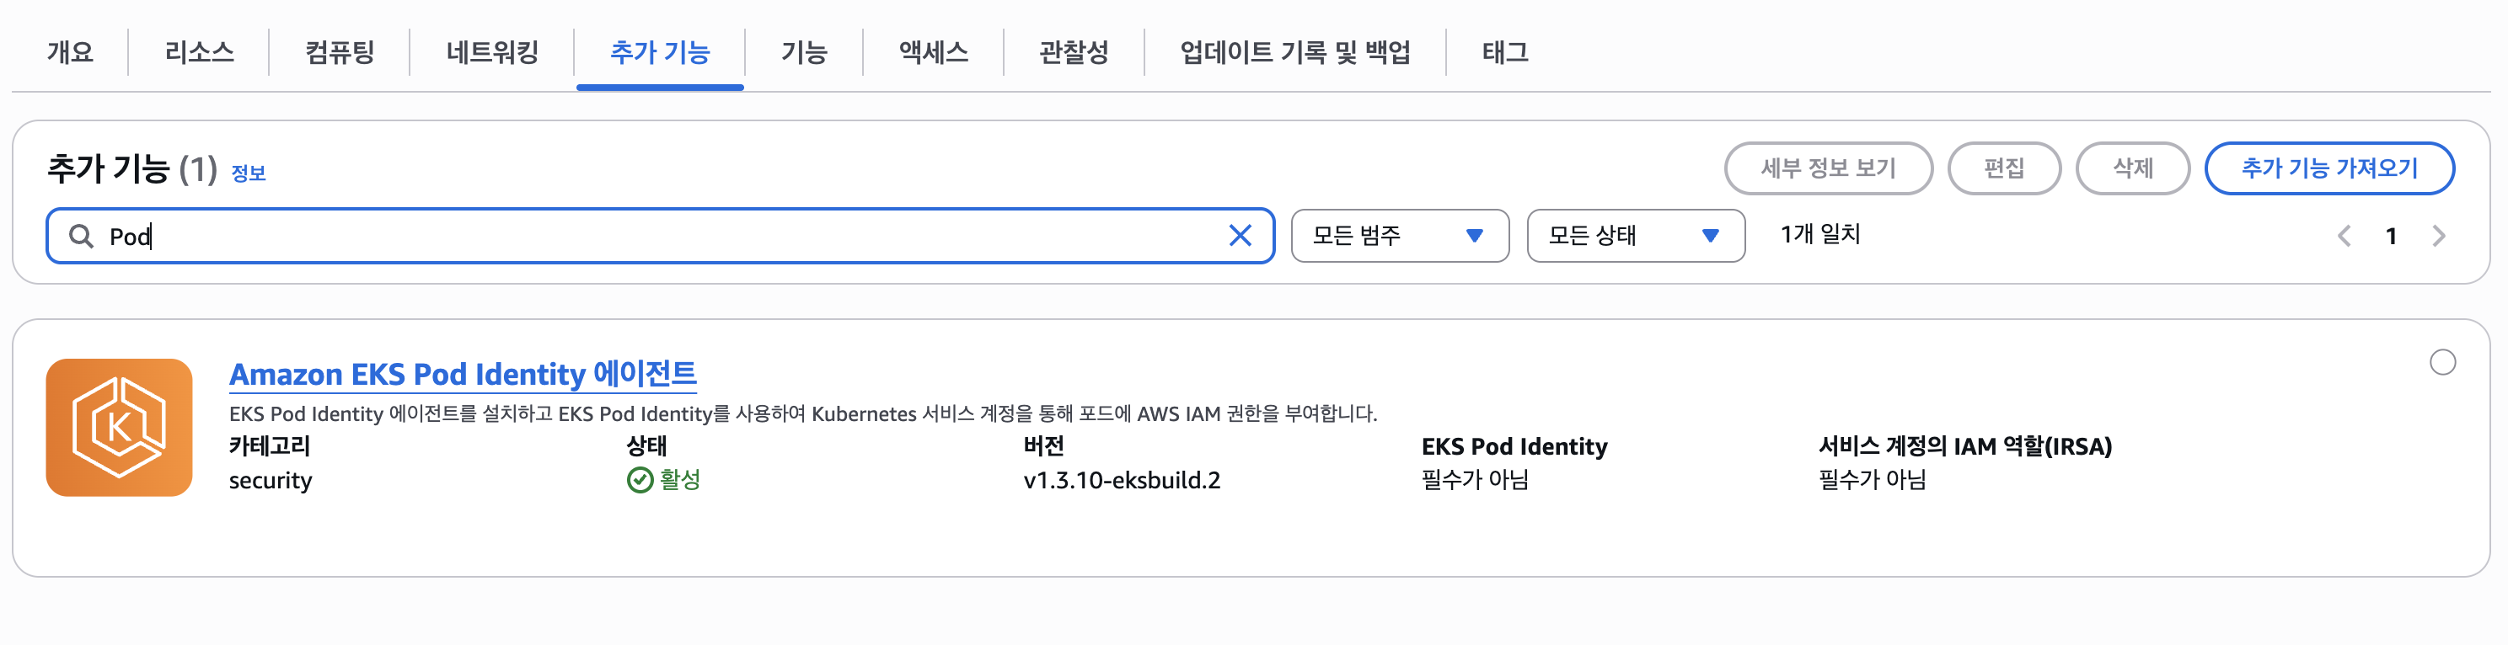Click the 세부 정보 보기 button

pyautogui.click(x=1827, y=168)
